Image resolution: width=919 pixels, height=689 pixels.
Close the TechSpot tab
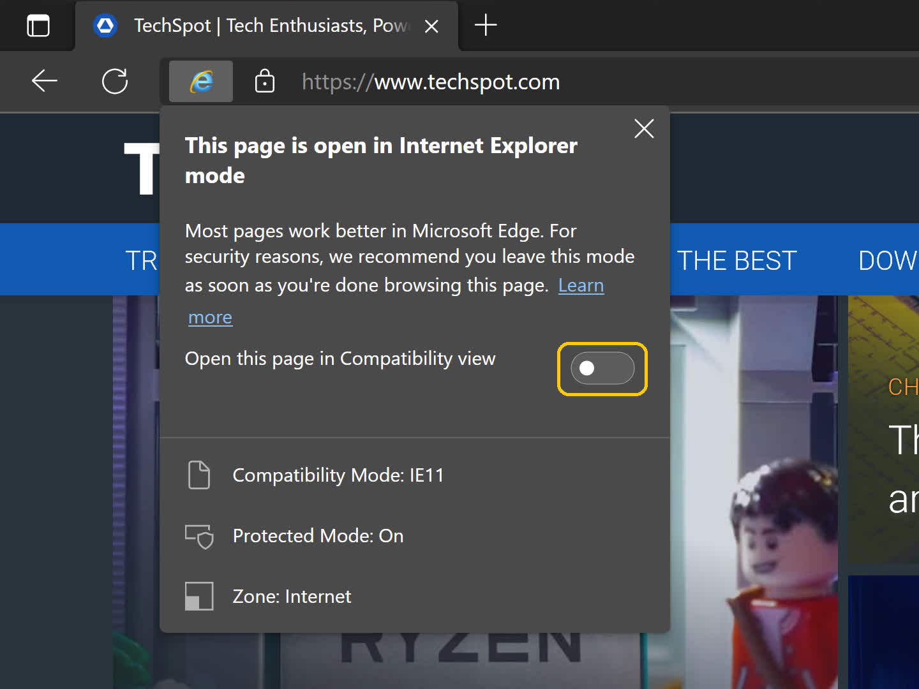click(x=431, y=26)
